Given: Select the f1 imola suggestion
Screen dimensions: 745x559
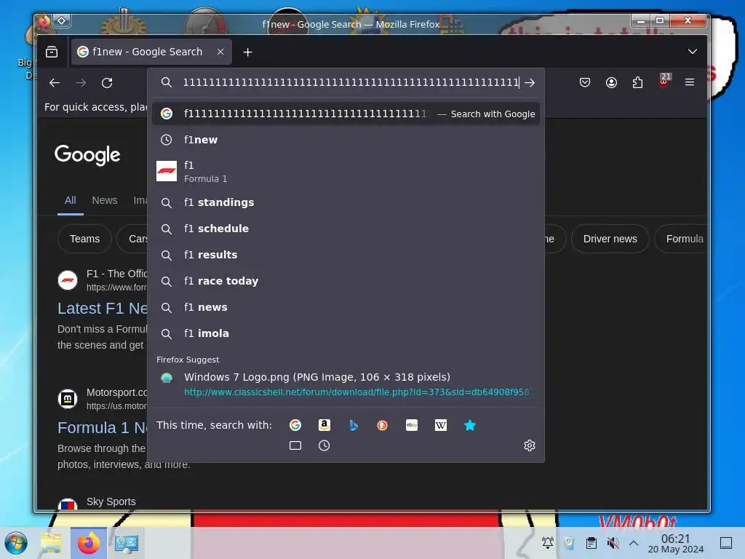Looking at the screenshot, I should pos(346,333).
